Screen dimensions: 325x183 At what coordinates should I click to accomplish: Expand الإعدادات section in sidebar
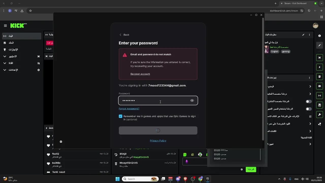point(5,70)
